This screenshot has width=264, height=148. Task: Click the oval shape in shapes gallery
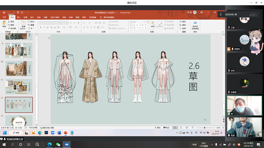[146, 22]
